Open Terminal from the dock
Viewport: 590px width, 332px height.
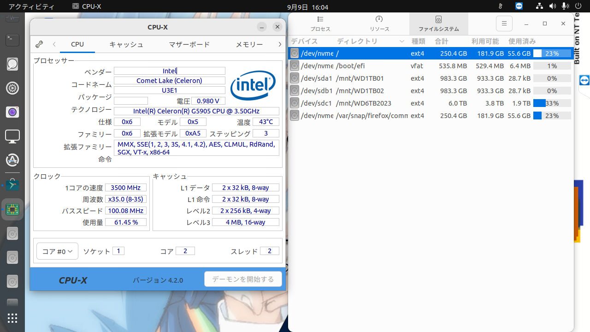click(x=12, y=39)
